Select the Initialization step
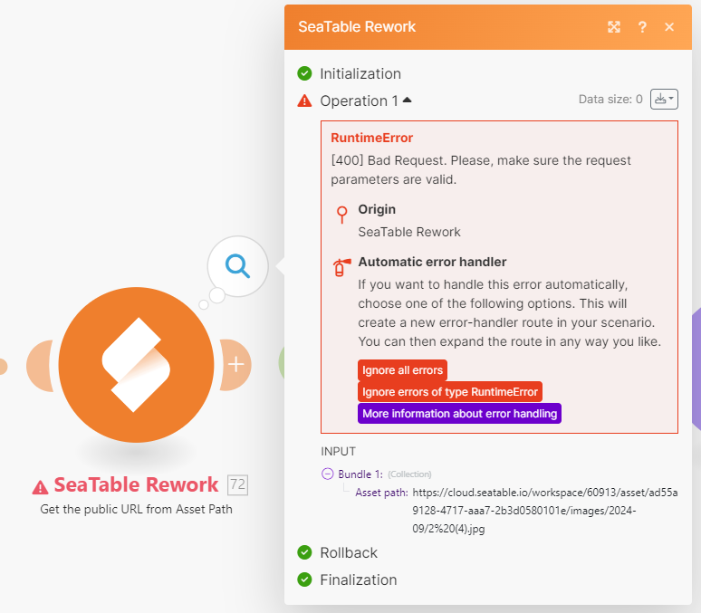 360,74
